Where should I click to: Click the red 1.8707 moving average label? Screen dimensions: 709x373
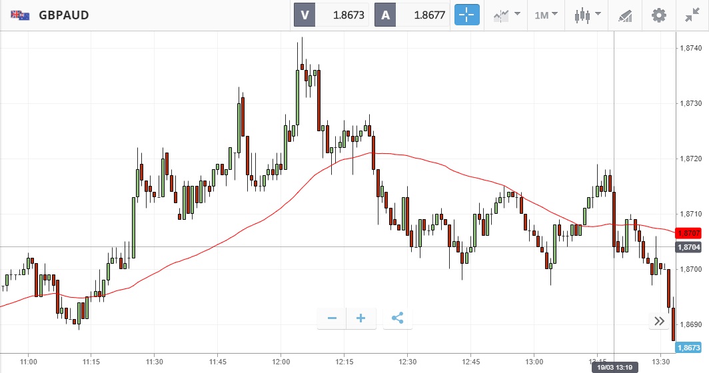tap(688, 233)
